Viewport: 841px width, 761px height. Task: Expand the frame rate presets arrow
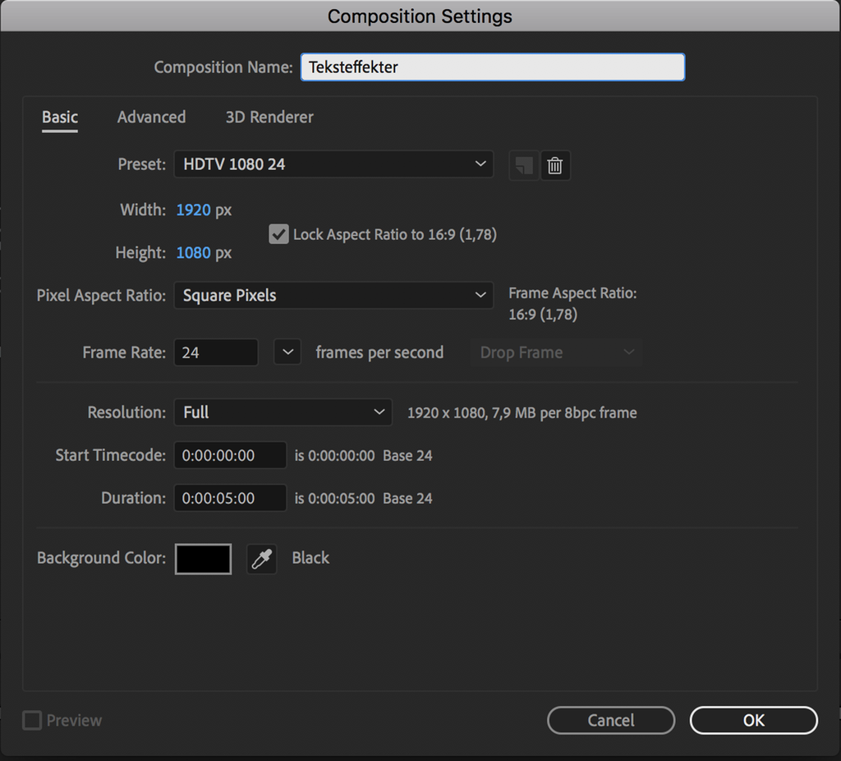tap(287, 352)
